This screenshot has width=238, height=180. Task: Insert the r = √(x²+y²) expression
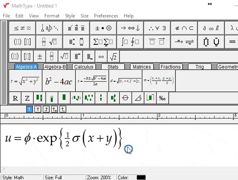coord(25,81)
